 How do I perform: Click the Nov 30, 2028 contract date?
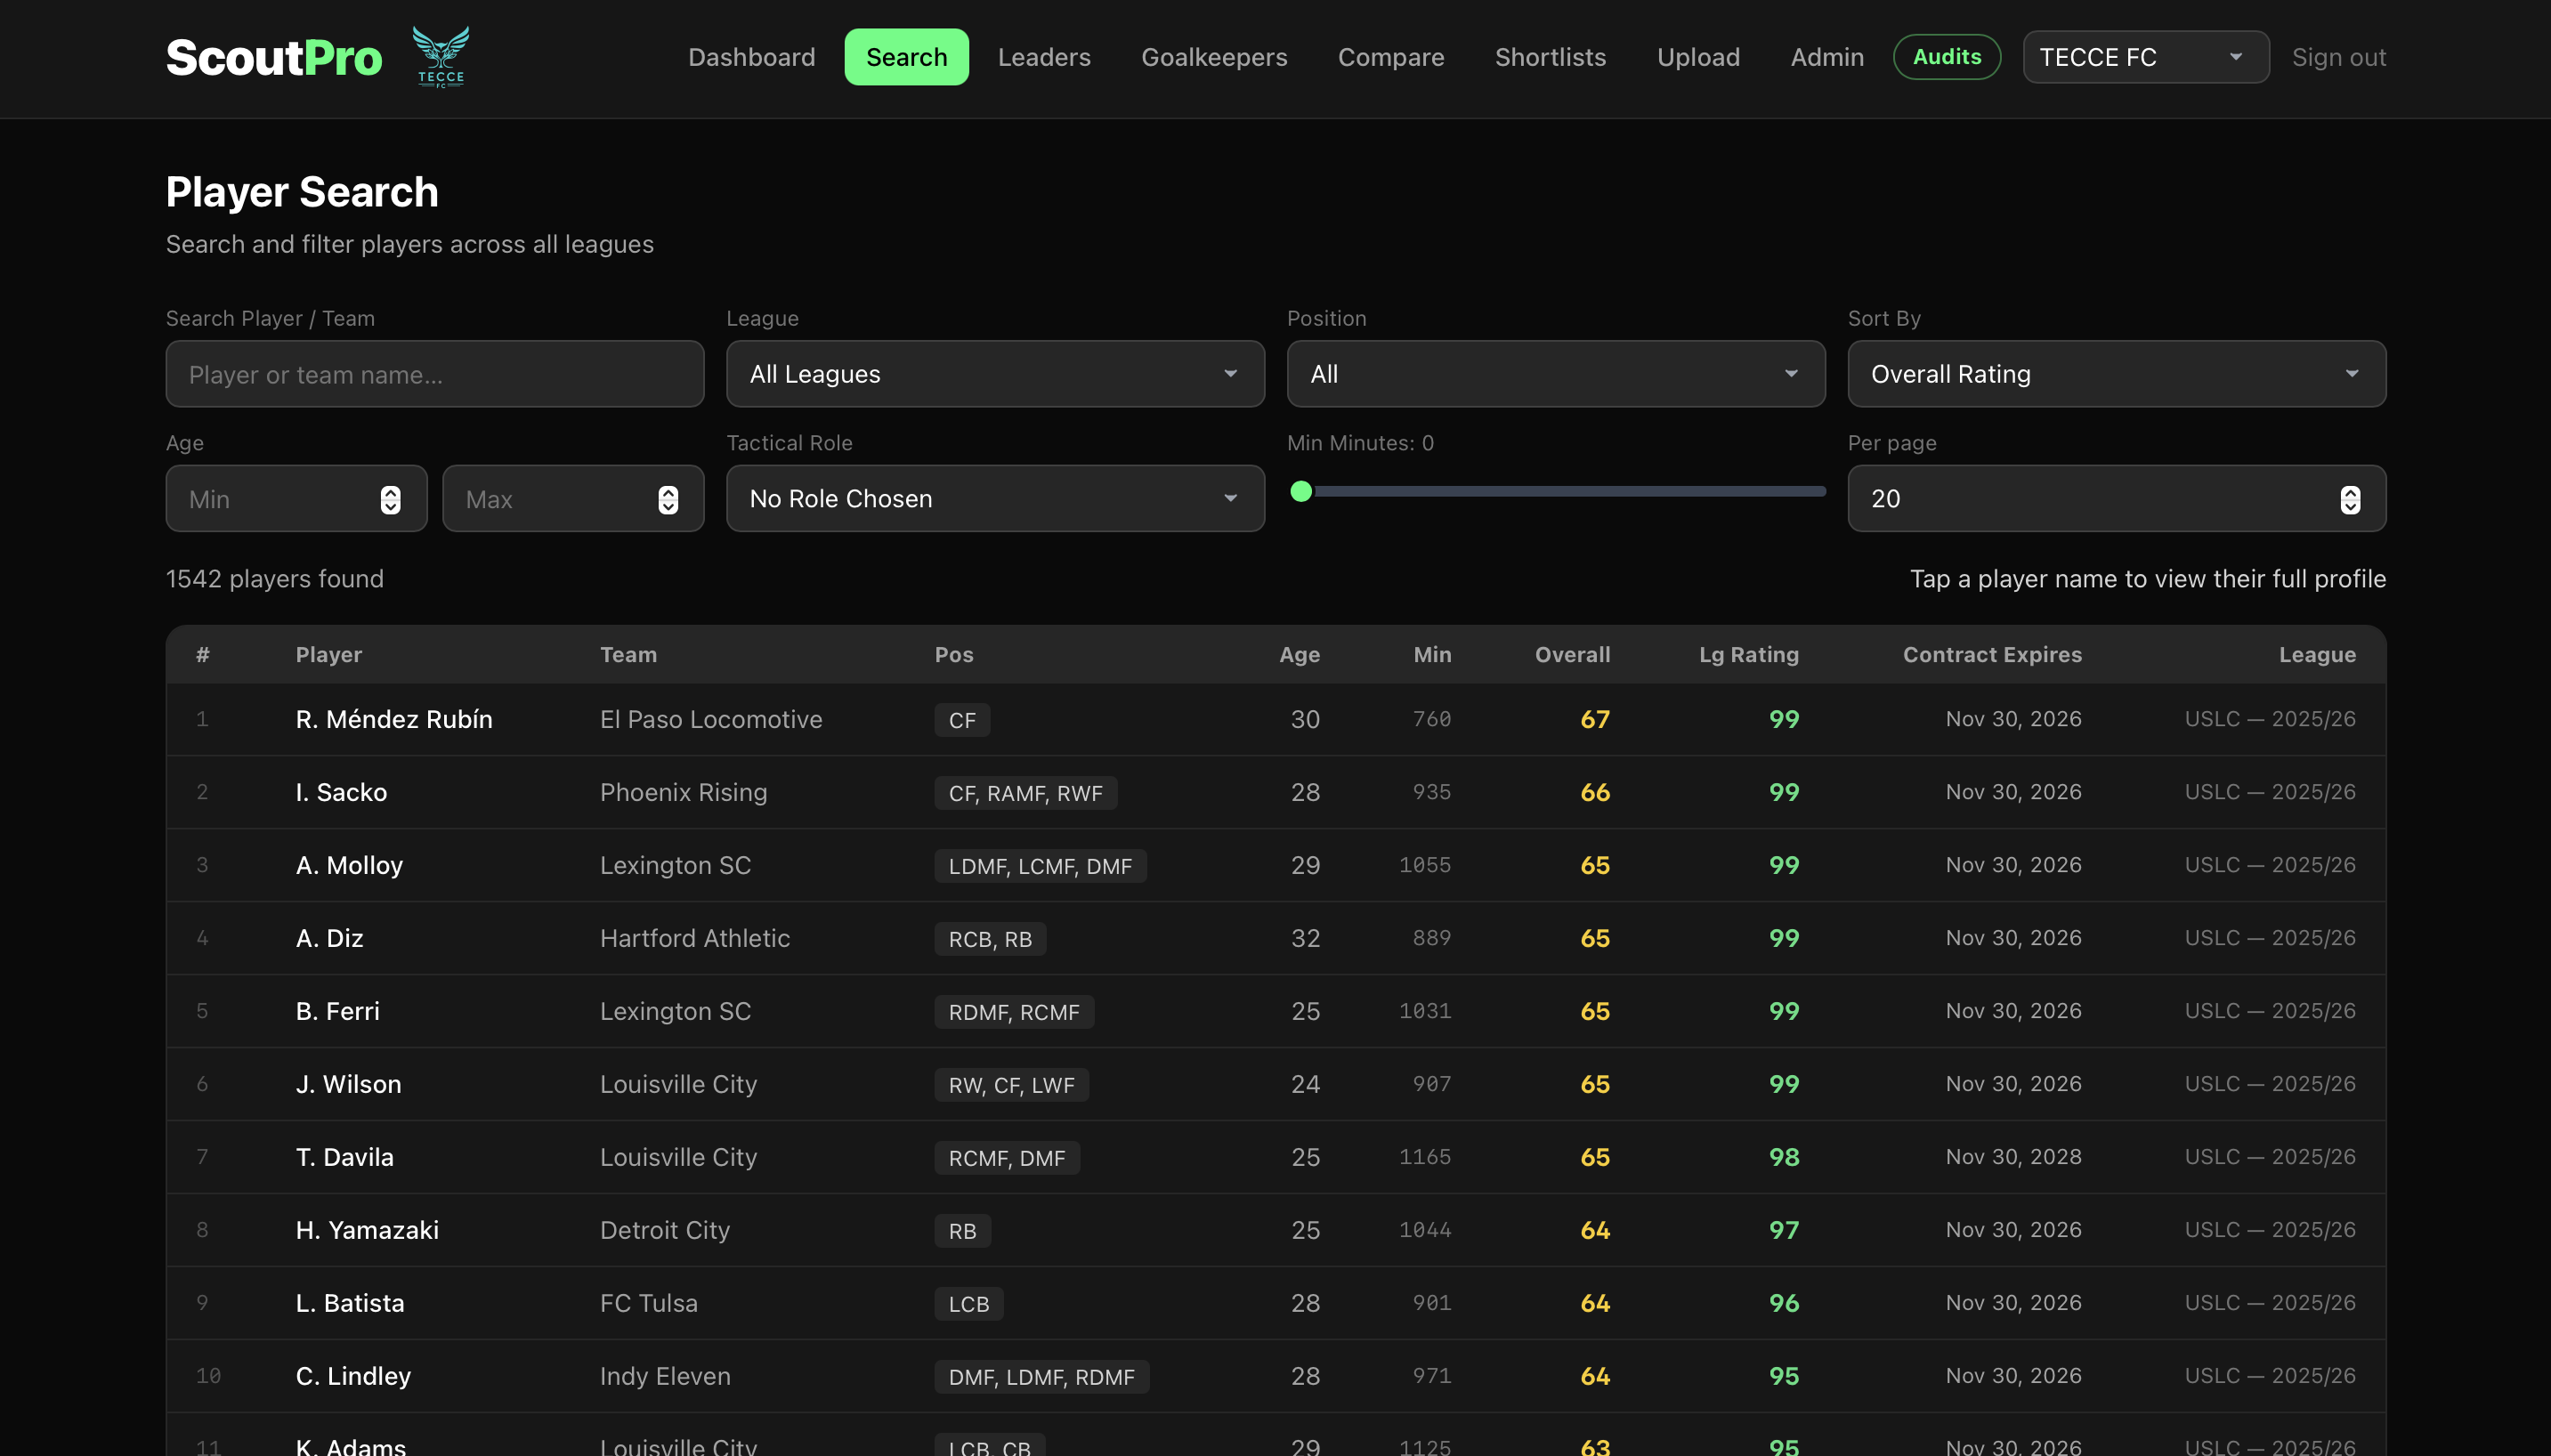click(x=2013, y=1157)
